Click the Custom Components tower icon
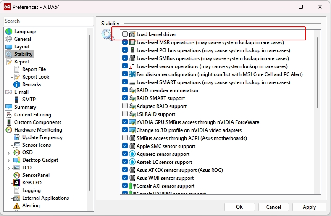The width and height of the screenshot is (331, 216). pyautogui.click(x=9, y=122)
